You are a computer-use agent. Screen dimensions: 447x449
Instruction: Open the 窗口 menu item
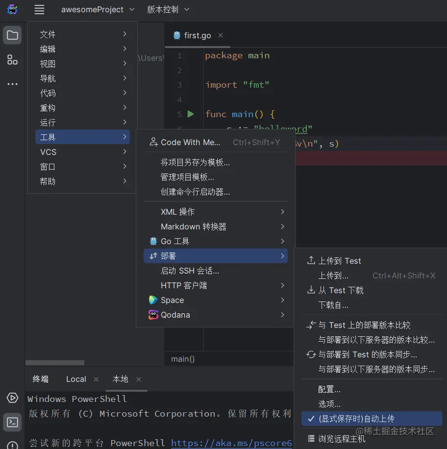tap(82, 166)
